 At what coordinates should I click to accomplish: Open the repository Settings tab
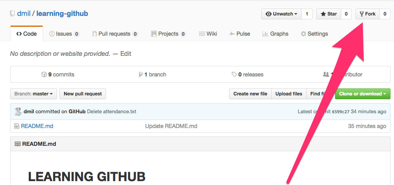(314, 34)
